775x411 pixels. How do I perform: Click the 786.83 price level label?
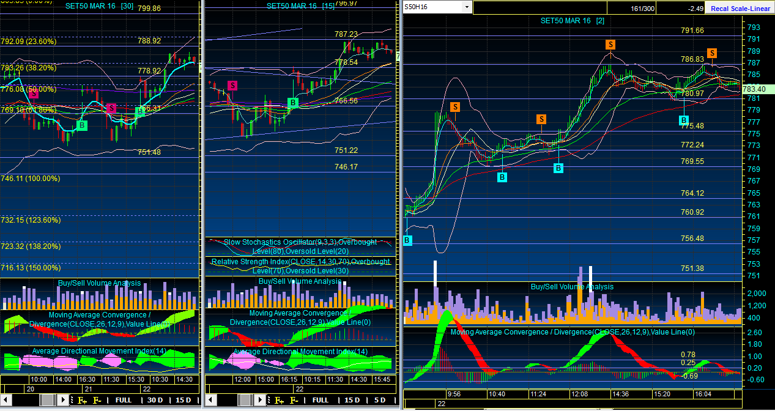pyautogui.click(x=692, y=59)
